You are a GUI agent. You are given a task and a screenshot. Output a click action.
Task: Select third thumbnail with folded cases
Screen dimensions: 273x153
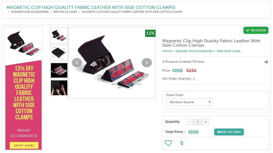coord(59,70)
